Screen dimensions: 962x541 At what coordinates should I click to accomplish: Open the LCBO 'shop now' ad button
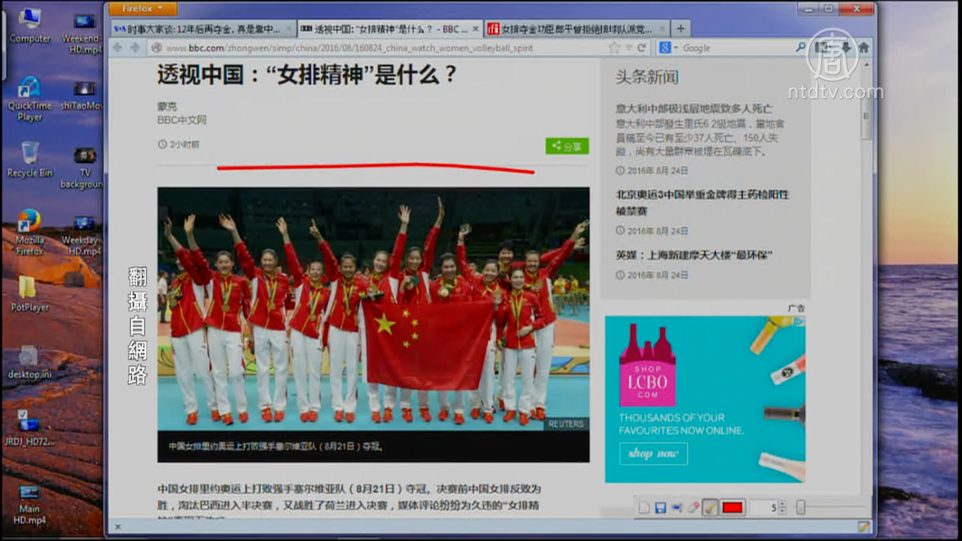point(653,453)
